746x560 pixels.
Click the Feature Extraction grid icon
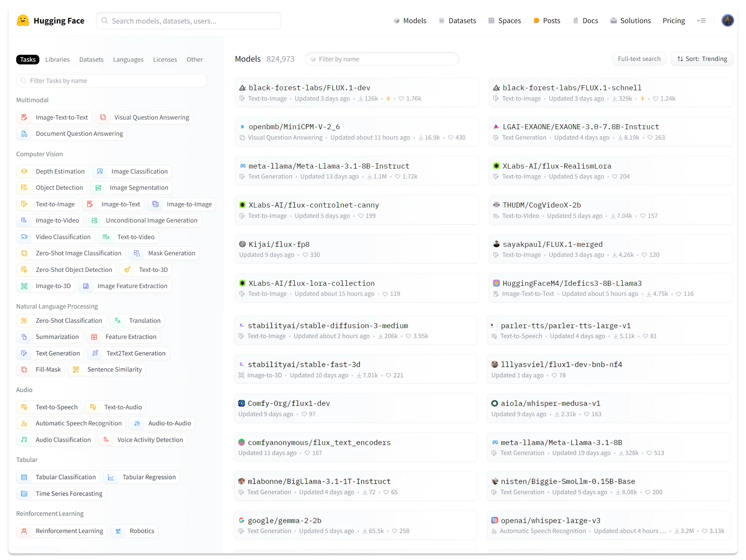94,337
